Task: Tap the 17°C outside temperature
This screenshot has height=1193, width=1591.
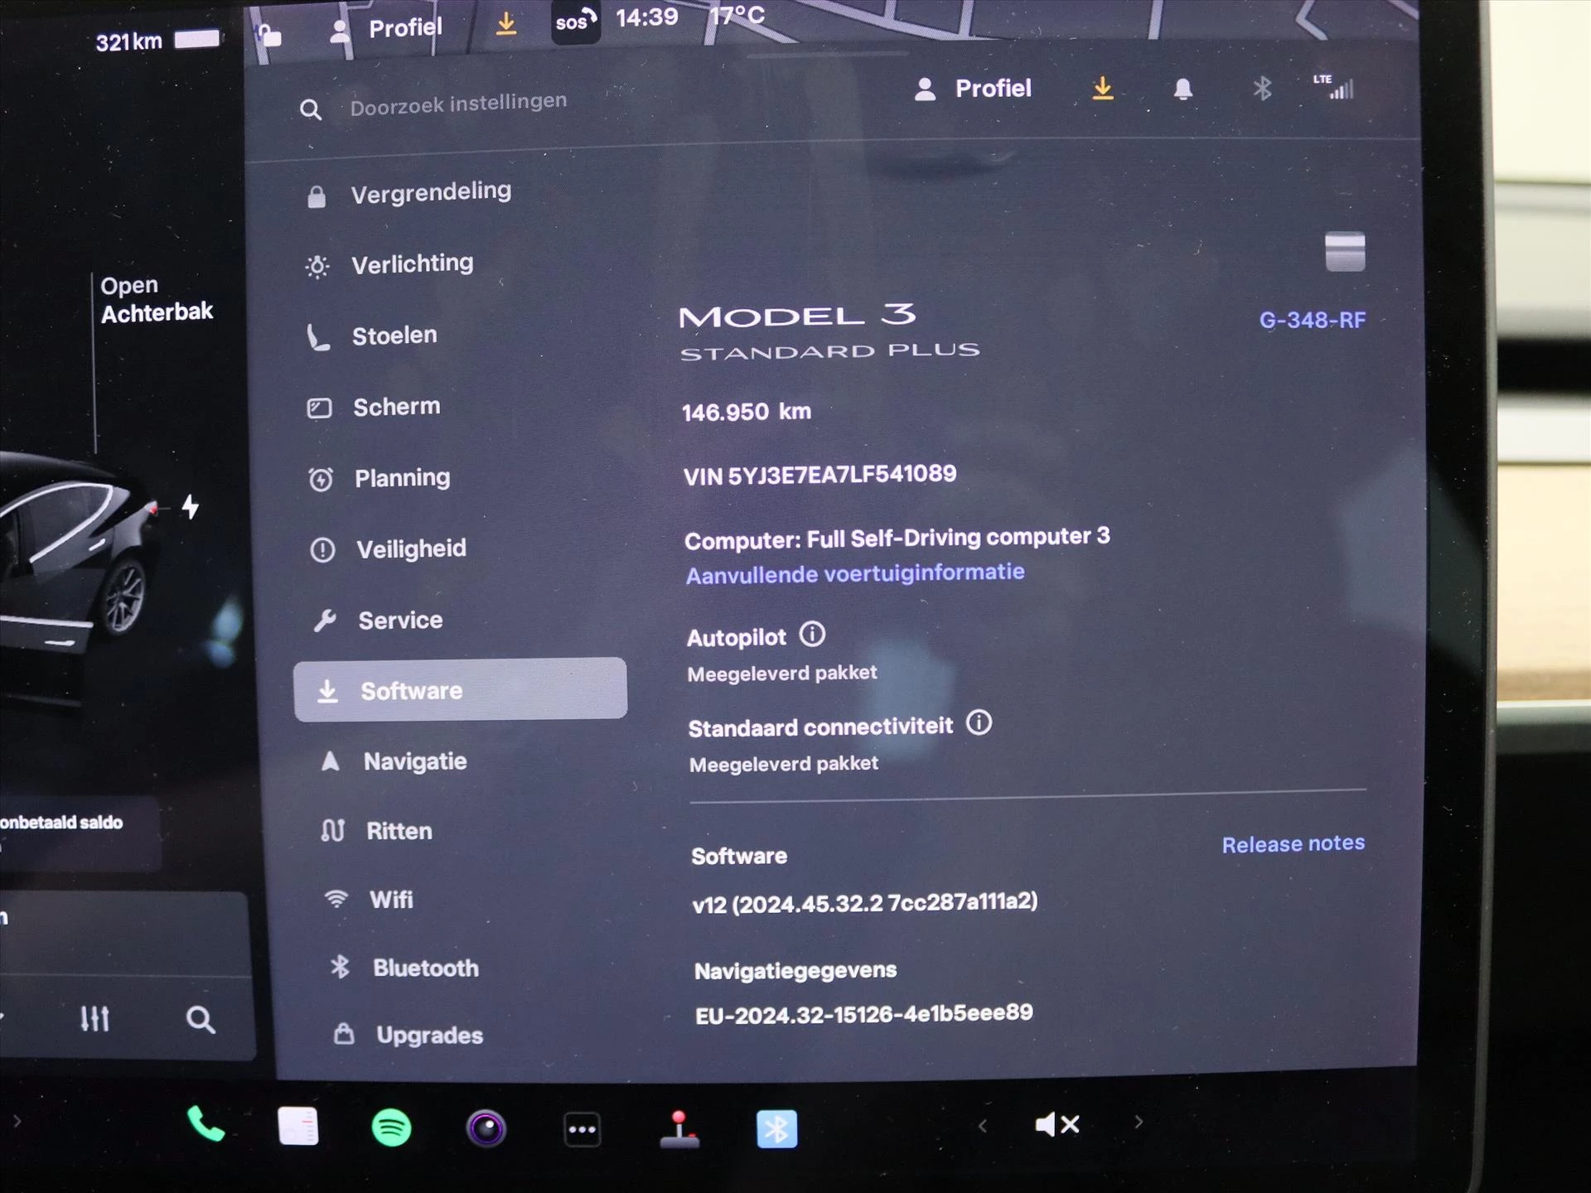Action: [736, 16]
